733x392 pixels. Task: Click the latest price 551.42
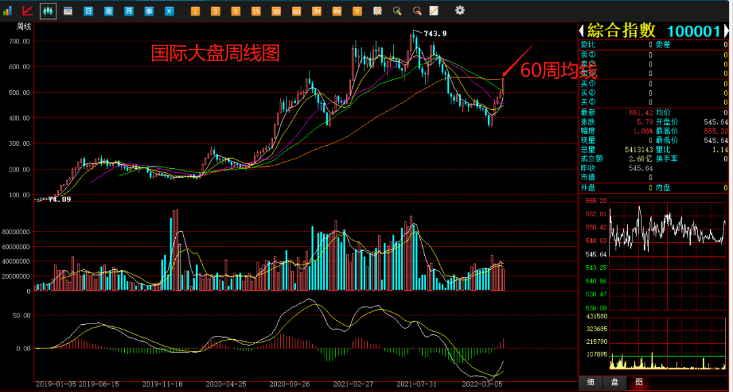640,113
